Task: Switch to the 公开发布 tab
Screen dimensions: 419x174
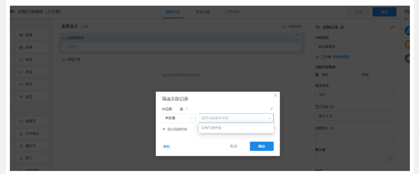Action: coord(232,12)
